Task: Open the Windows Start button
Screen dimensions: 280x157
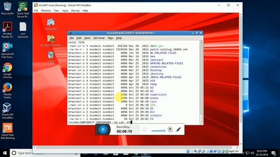Action: click(x=5, y=153)
